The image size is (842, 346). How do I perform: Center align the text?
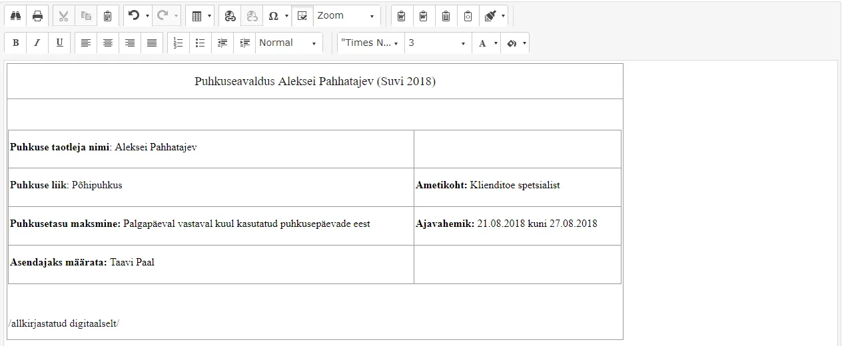point(107,43)
